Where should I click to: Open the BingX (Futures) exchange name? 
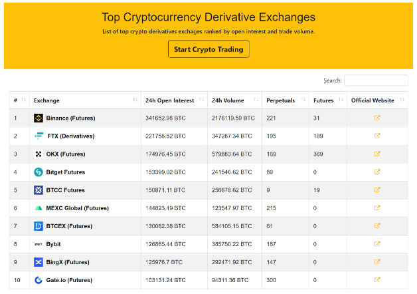[x=68, y=262]
